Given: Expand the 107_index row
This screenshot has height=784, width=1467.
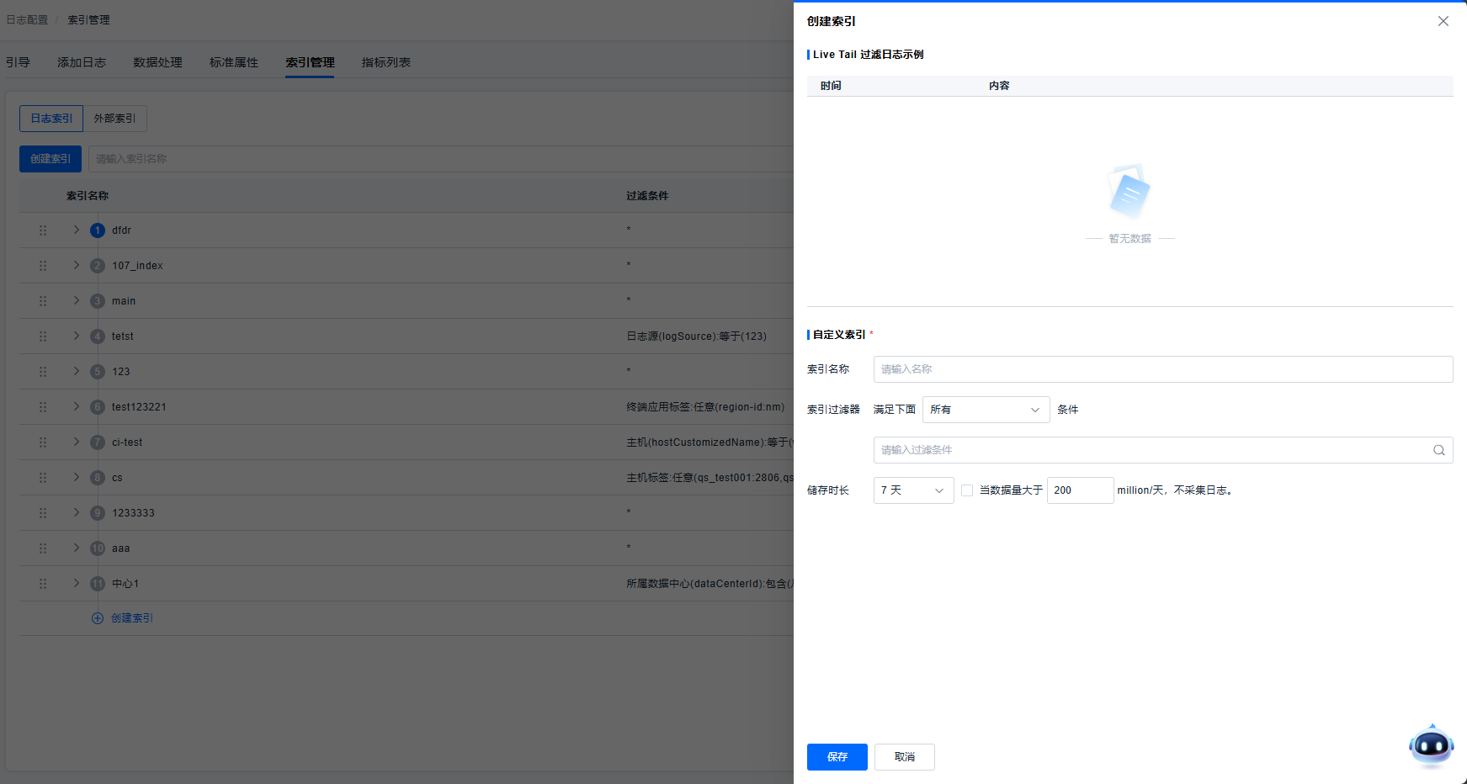Looking at the screenshot, I should click(x=77, y=266).
